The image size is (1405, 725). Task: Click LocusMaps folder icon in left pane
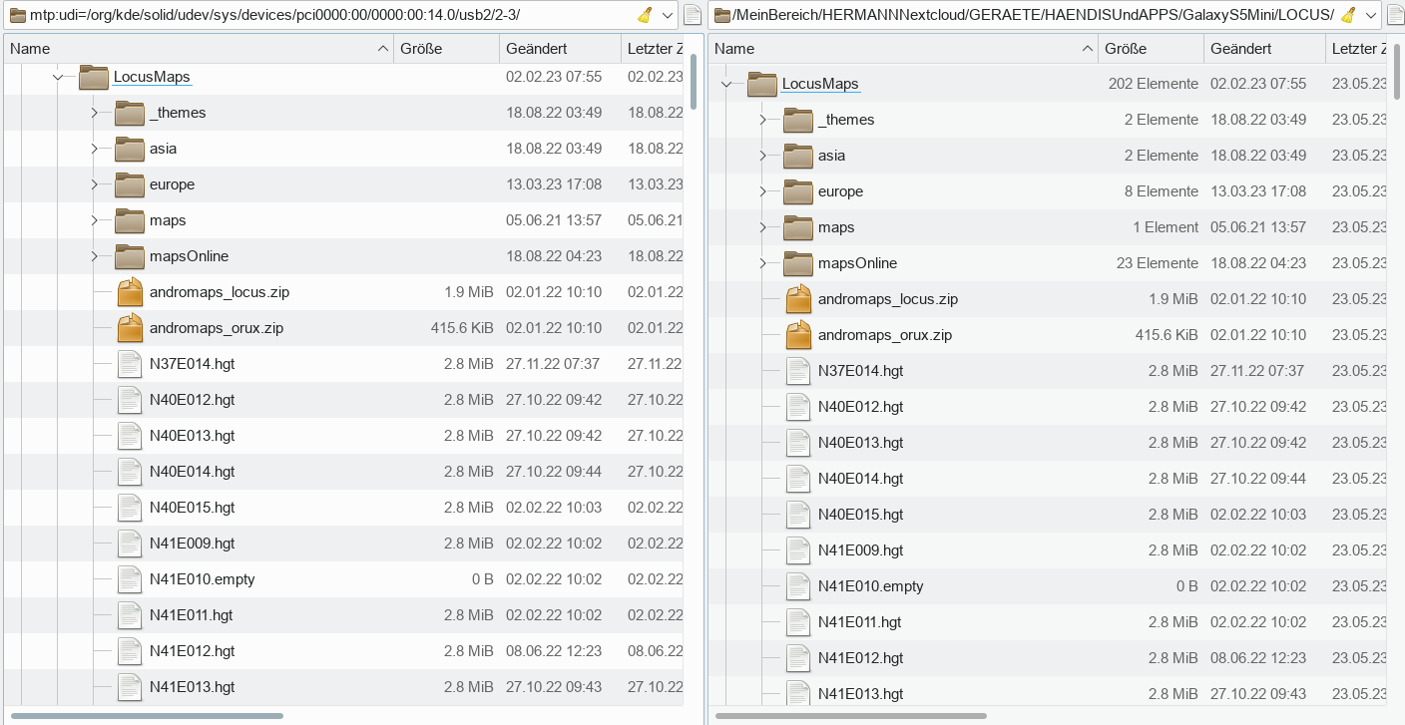94,77
